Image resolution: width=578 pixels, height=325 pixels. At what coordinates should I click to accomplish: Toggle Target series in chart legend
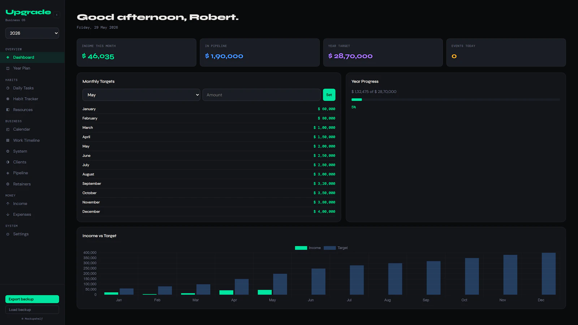click(x=336, y=248)
